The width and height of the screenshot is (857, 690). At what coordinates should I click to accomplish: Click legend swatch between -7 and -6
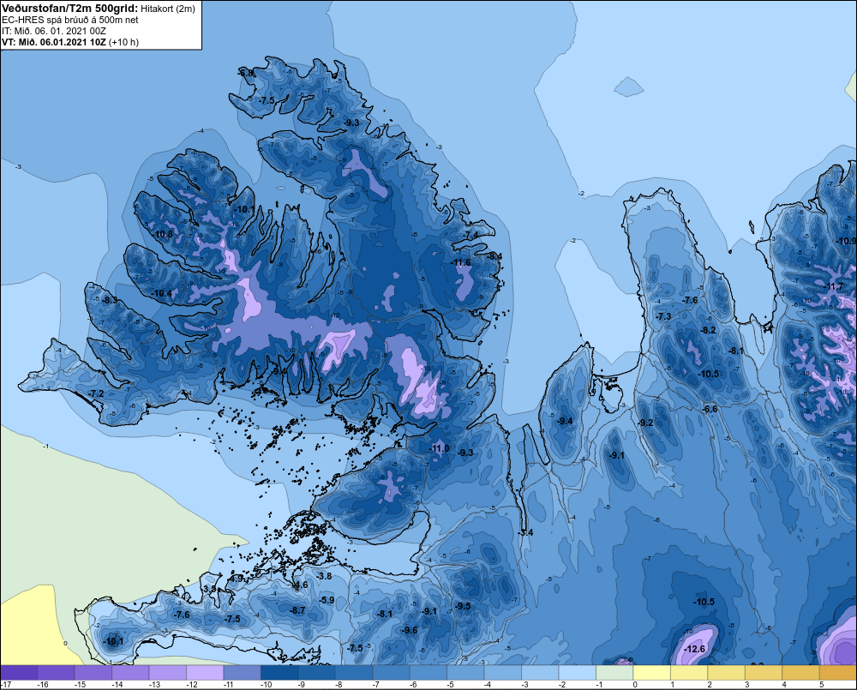click(x=391, y=673)
